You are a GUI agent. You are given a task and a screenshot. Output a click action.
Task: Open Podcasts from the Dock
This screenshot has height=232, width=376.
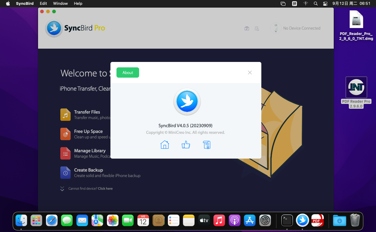tap(235, 221)
